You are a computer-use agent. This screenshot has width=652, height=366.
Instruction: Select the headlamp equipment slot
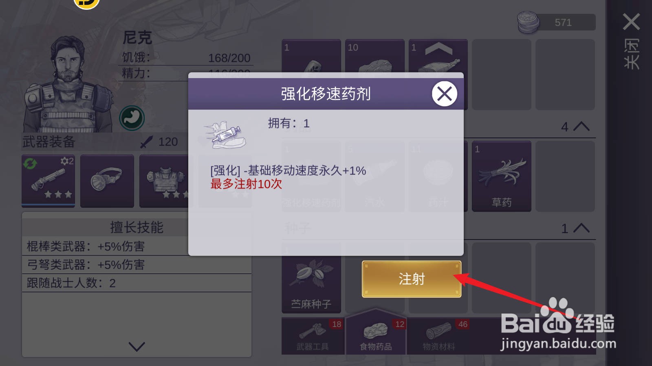click(107, 181)
